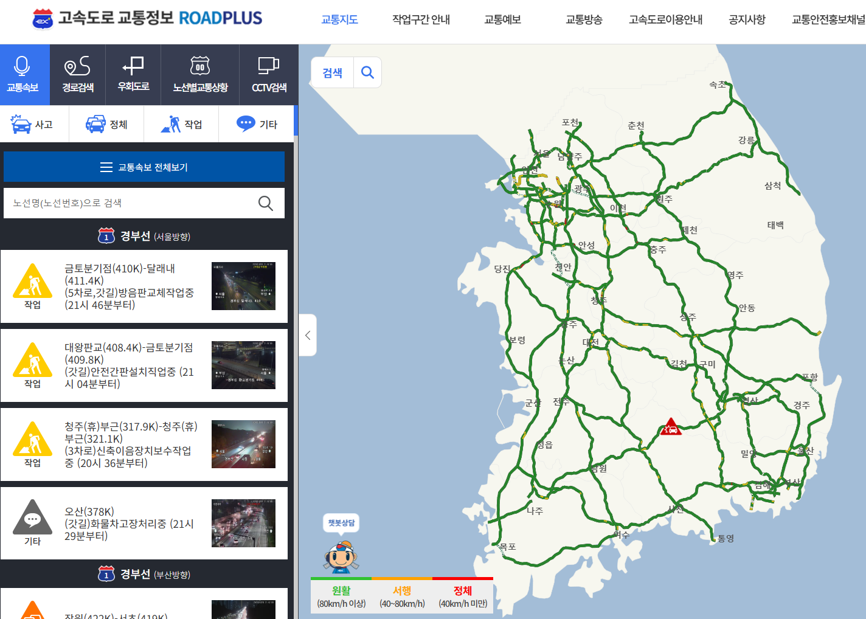The height and width of the screenshot is (619, 866).
Task: Click the 경부선 (서울방향) route header
Action: point(144,236)
